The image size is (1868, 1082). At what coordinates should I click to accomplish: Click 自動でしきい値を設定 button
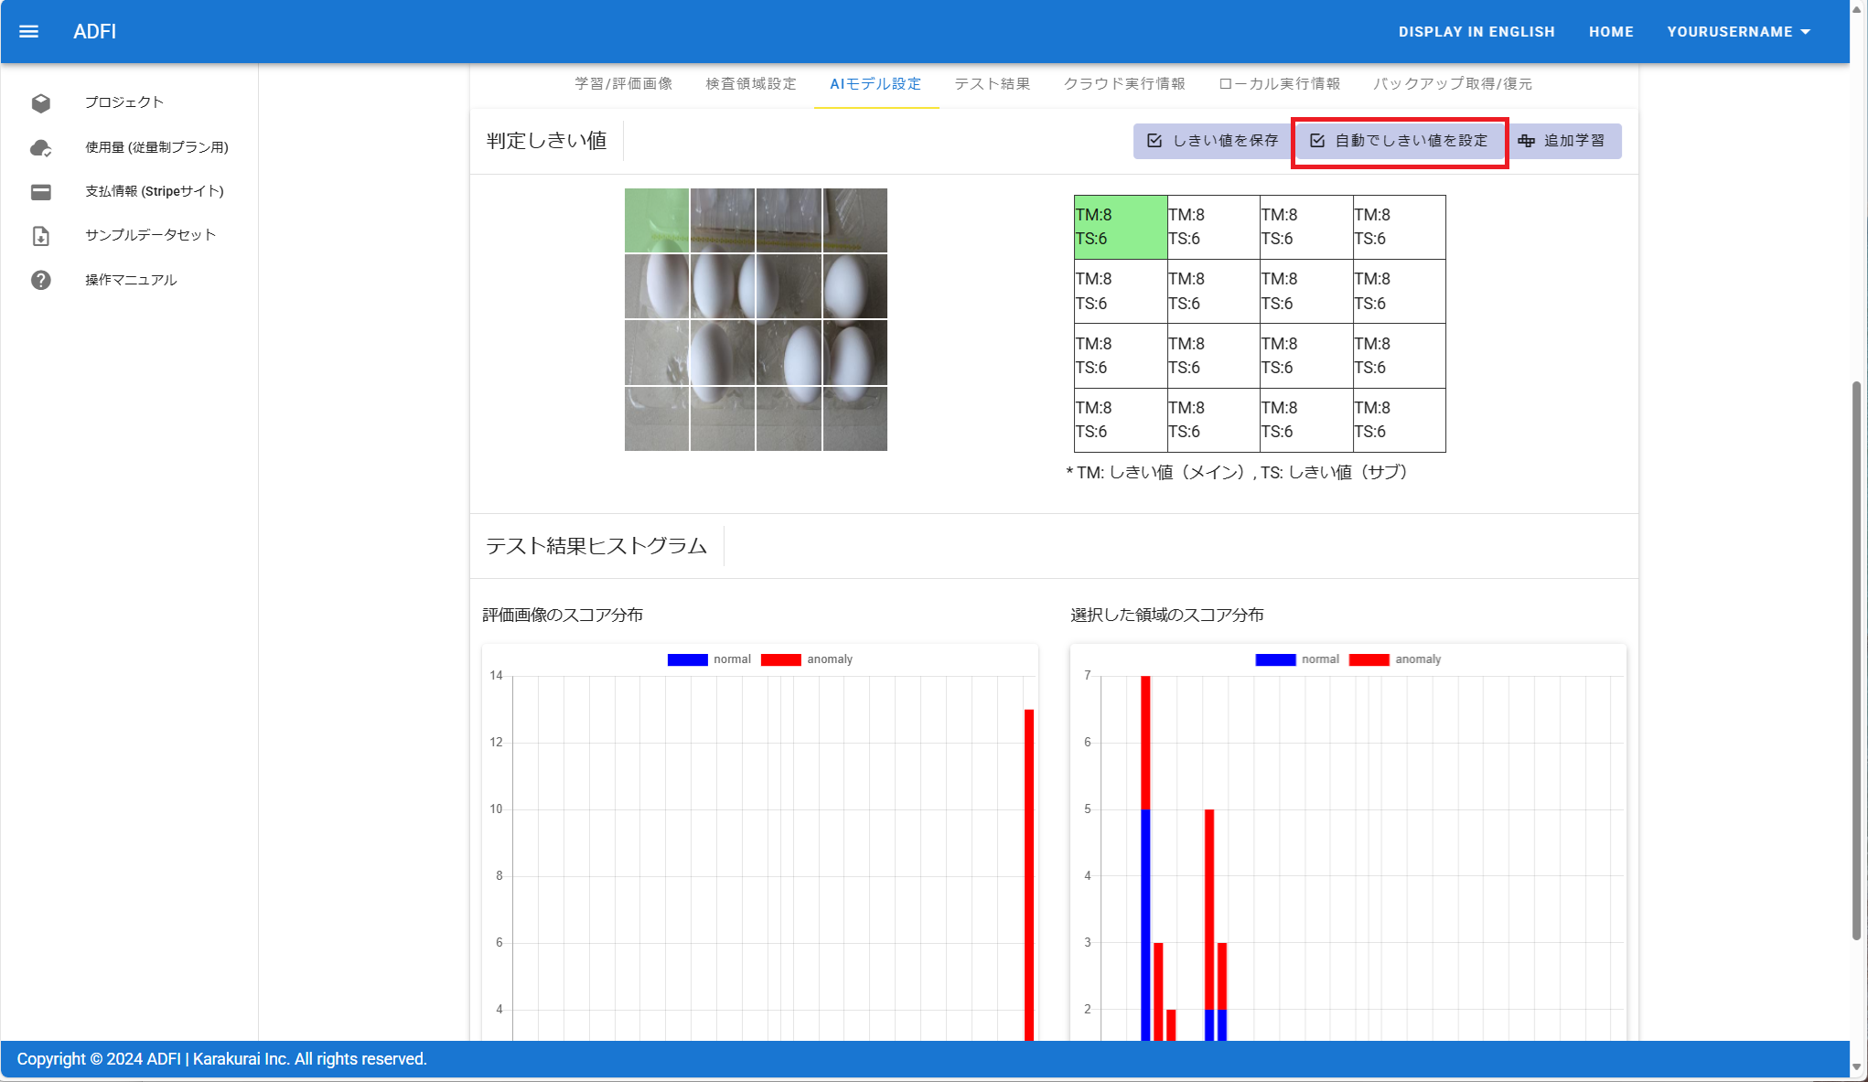(x=1400, y=141)
